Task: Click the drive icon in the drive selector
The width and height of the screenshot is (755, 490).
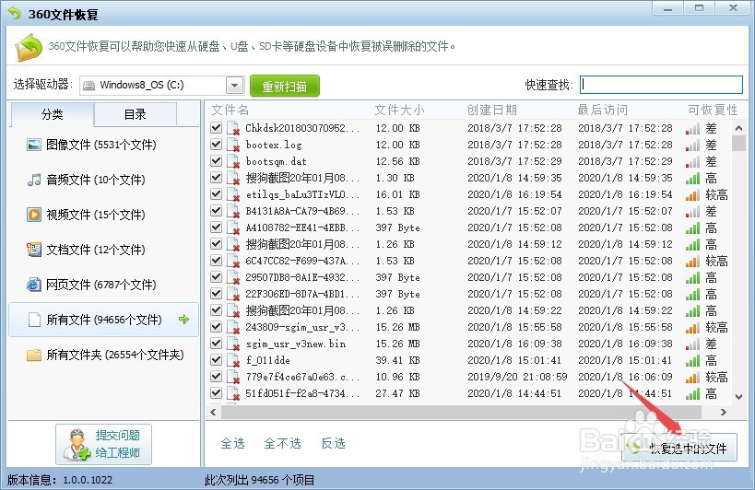Action: point(89,86)
